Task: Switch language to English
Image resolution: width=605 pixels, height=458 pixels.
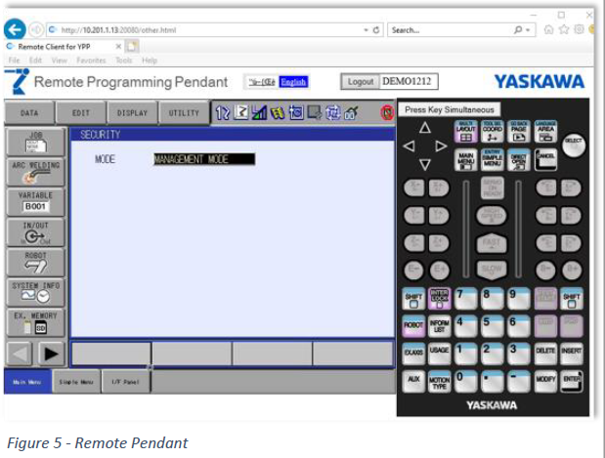Action: pyautogui.click(x=293, y=82)
